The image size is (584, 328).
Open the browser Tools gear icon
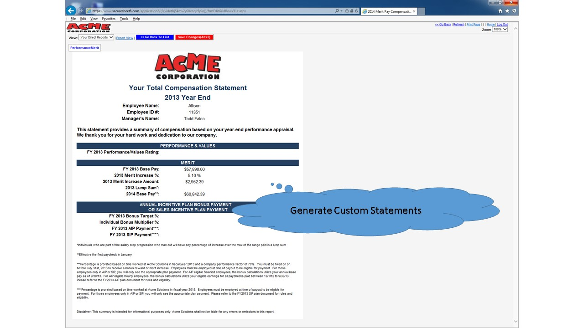tap(514, 11)
